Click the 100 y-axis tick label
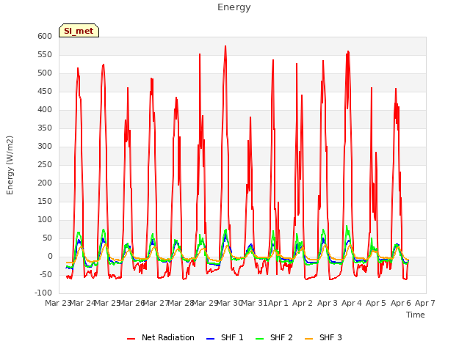470x352 pixels. tap(45, 220)
